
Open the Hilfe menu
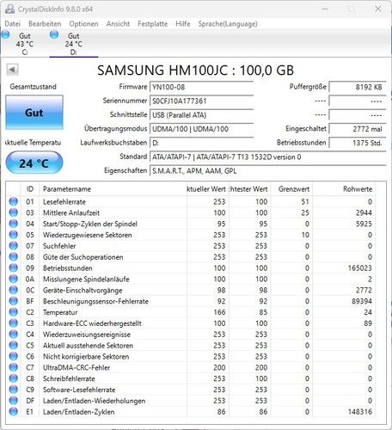click(x=183, y=24)
